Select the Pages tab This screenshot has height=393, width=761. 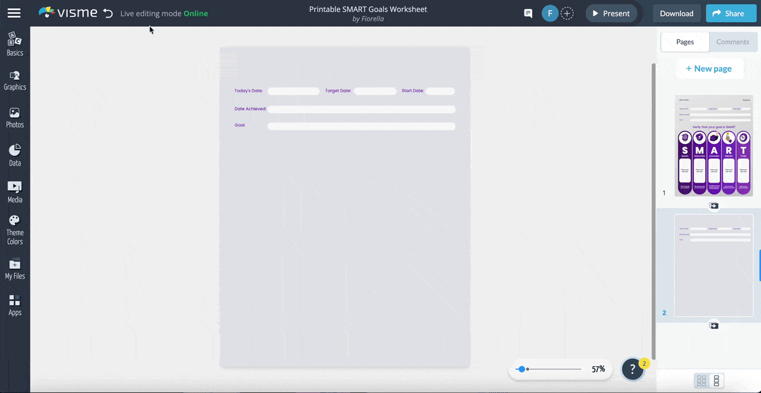[x=685, y=42]
